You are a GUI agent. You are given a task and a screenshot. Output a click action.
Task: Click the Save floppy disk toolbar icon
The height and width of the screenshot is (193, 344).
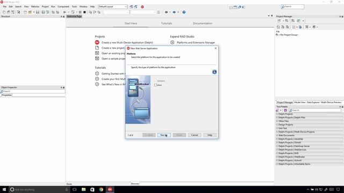38,12
